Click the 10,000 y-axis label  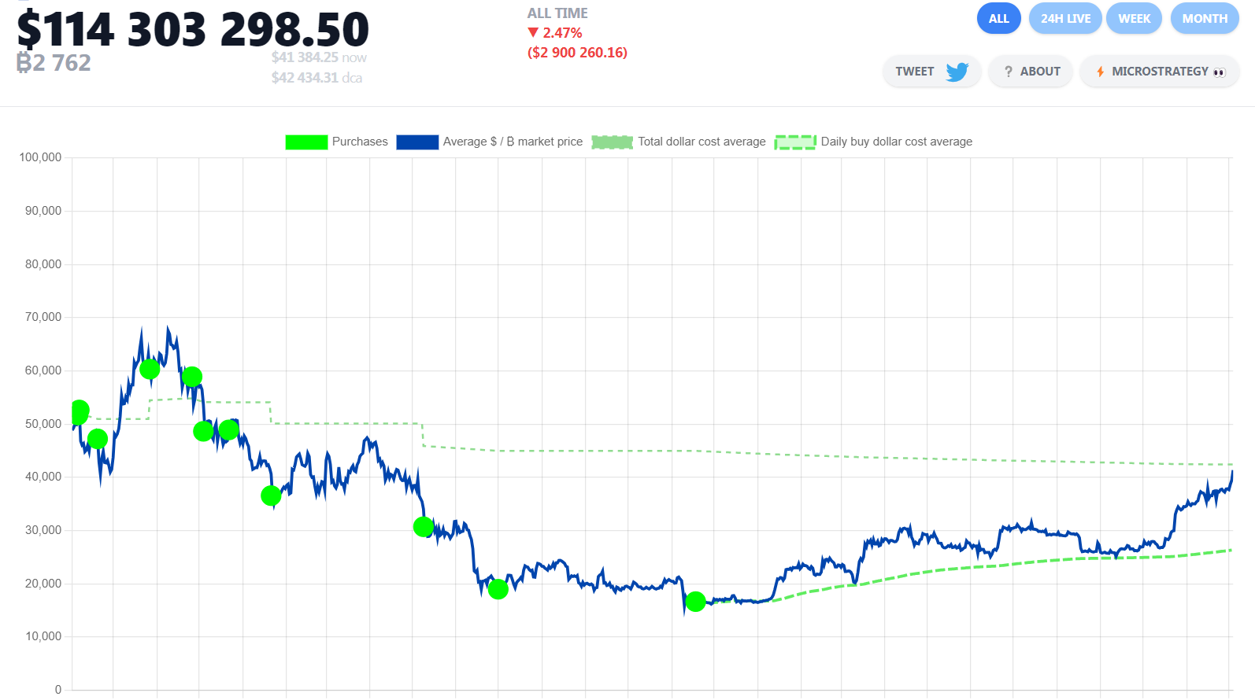(43, 636)
